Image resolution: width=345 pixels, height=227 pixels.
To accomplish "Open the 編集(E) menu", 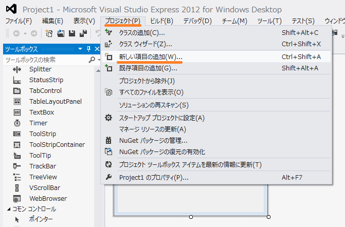I will (52, 21).
